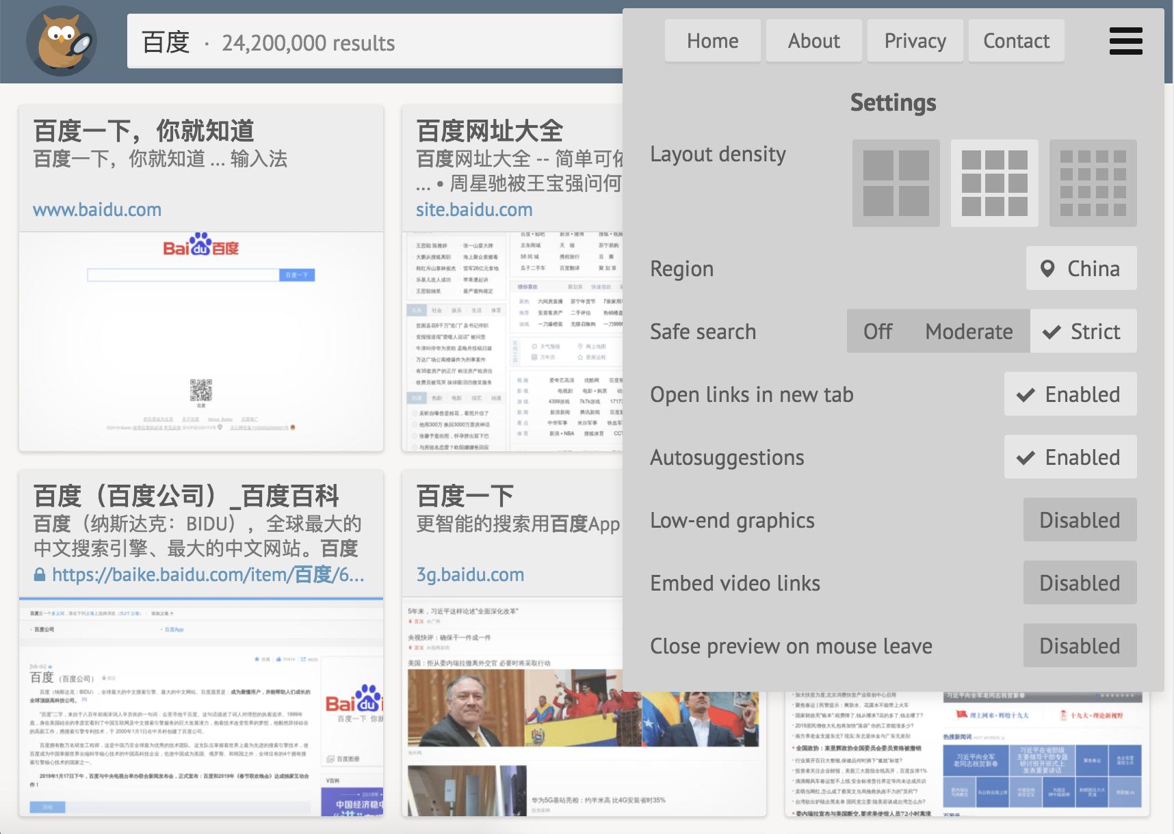Click the lock icon beside baike.baidu.com URL
The image size is (1174, 834).
tap(40, 575)
